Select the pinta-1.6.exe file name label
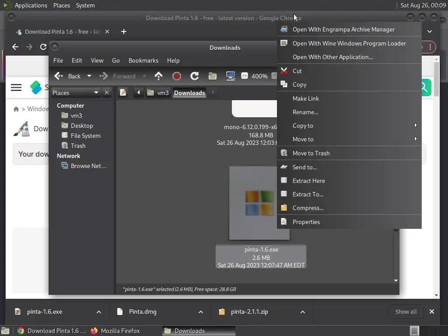 coord(261,249)
